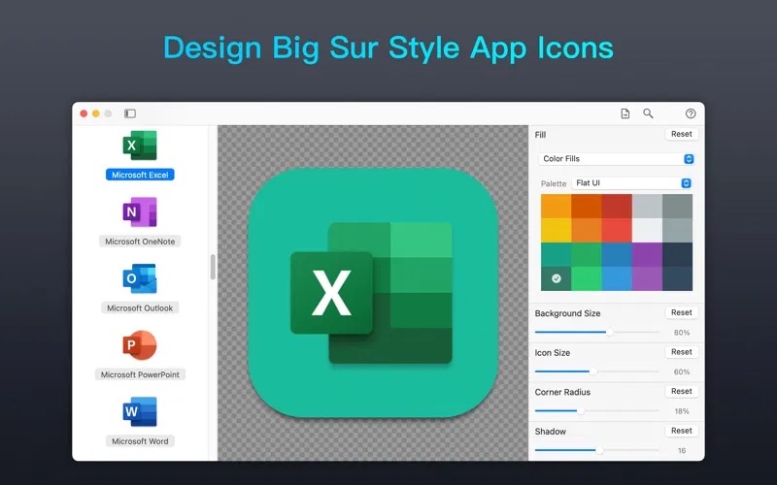Viewport: 777px width, 485px height.
Task: Open the search magnifier icon
Action: (x=648, y=113)
